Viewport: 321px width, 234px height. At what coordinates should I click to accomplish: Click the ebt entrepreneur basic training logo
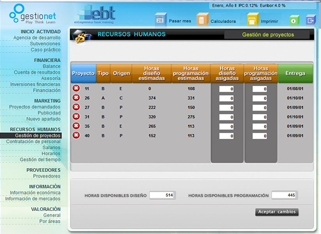point(95,15)
